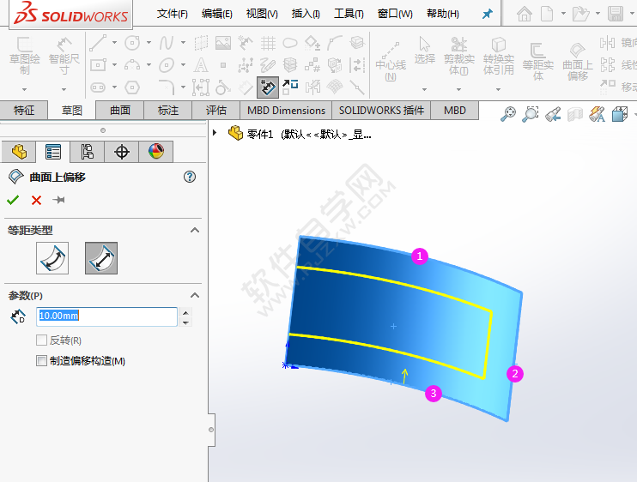The height and width of the screenshot is (482, 637).
Task: Select the Corner Rectangle tool
Action: pyautogui.click(x=99, y=65)
